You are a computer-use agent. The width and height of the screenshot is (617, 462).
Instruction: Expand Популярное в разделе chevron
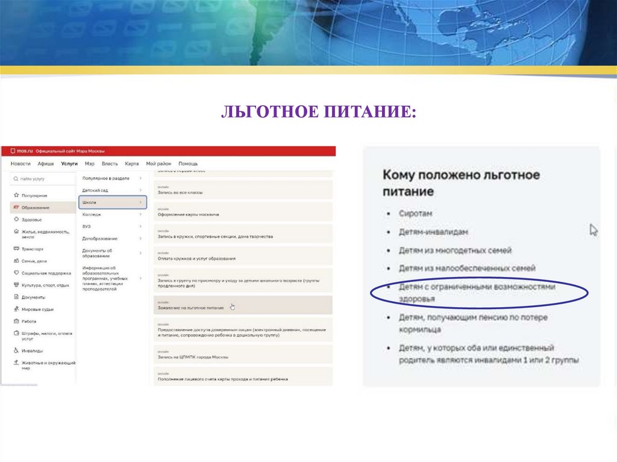140,178
